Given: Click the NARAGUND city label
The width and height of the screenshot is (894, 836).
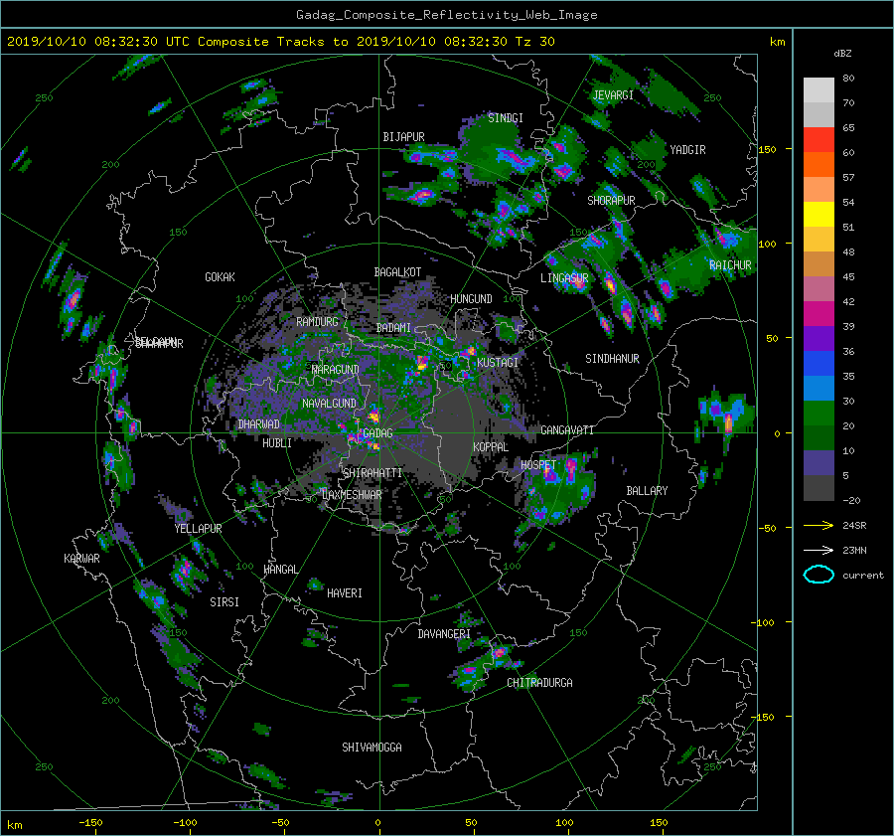Looking at the screenshot, I should (x=336, y=370).
